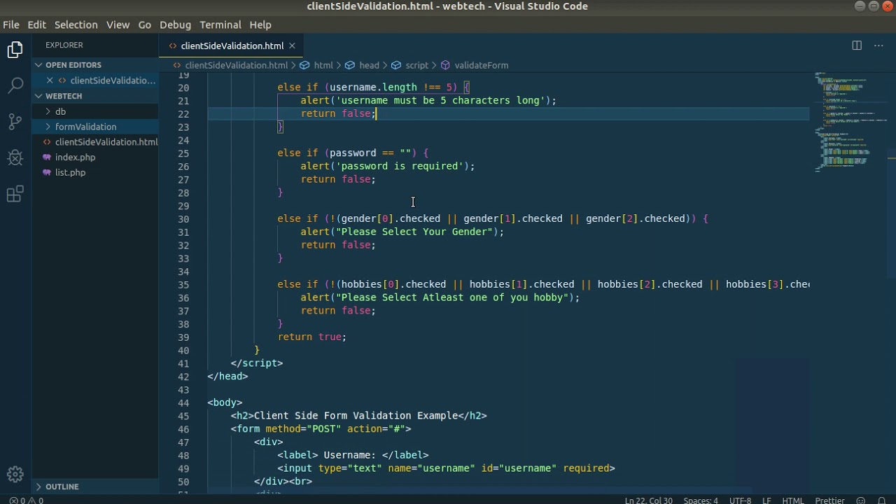This screenshot has height=504, width=896.
Task: Click the <body> tag line
Action: pos(225,402)
